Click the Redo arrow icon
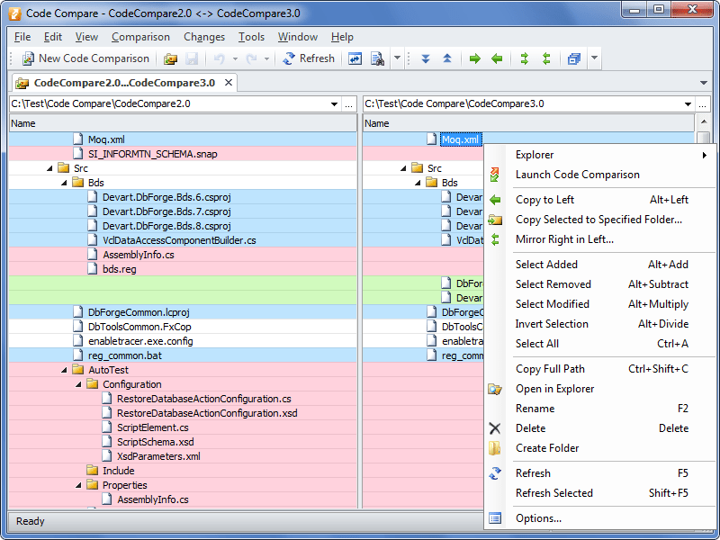720x540 pixels. 251,58
